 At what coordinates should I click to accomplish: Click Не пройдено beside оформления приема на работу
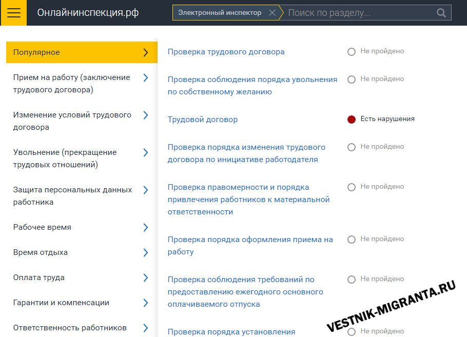382,239
